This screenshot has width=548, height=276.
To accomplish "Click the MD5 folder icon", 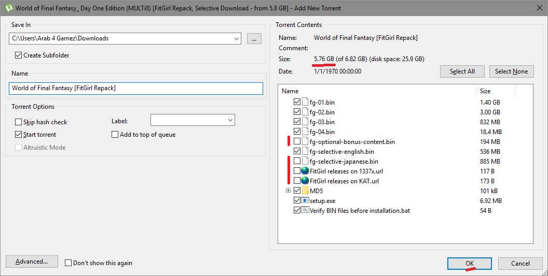I will (x=305, y=191).
